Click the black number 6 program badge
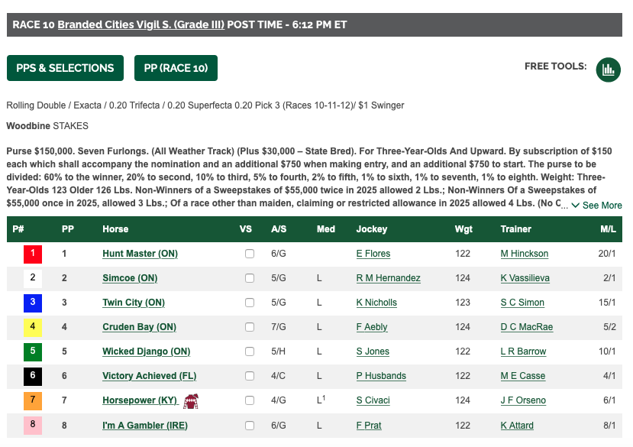 coord(33,376)
